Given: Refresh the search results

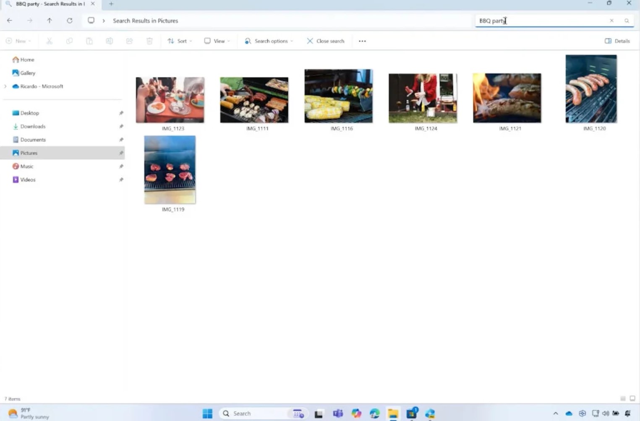Looking at the screenshot, I should 70,21.
